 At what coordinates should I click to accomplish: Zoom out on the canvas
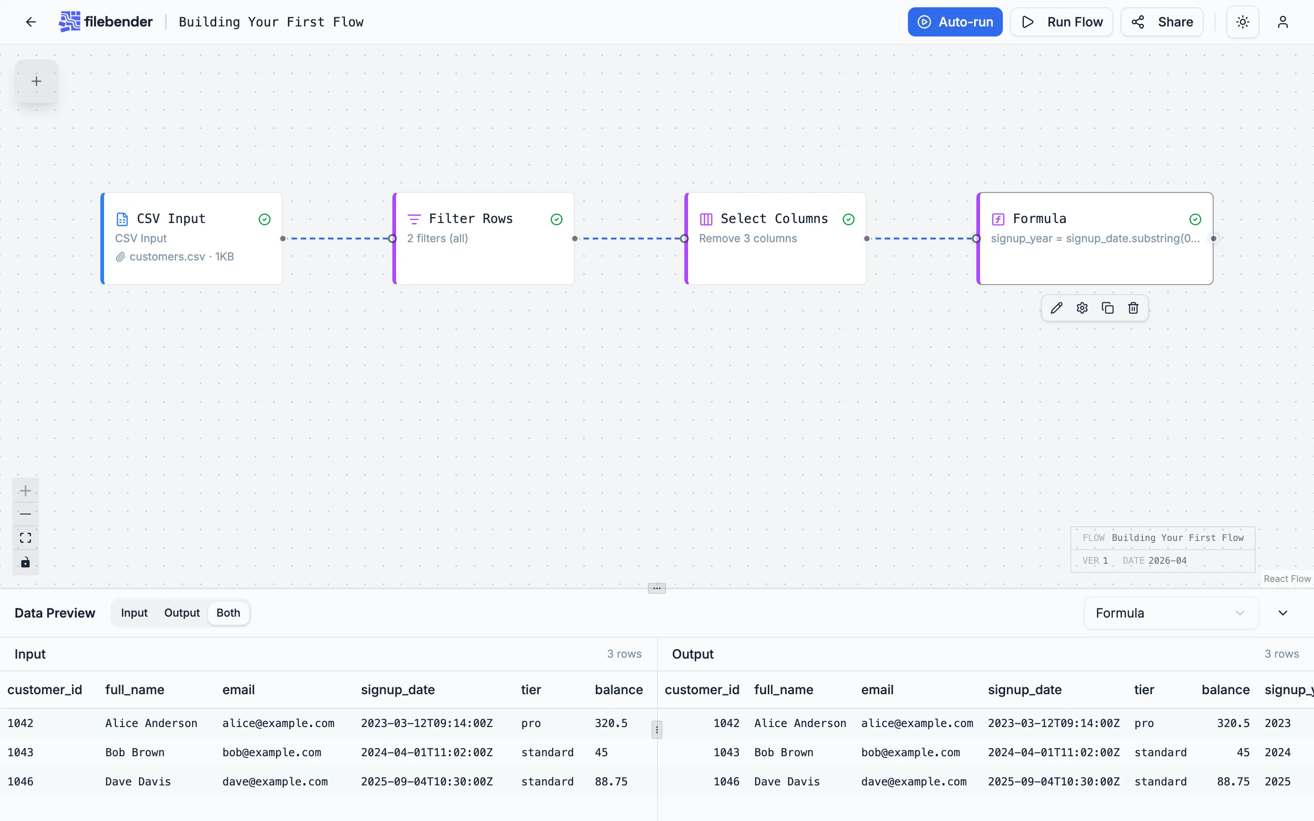click(26, 514)
